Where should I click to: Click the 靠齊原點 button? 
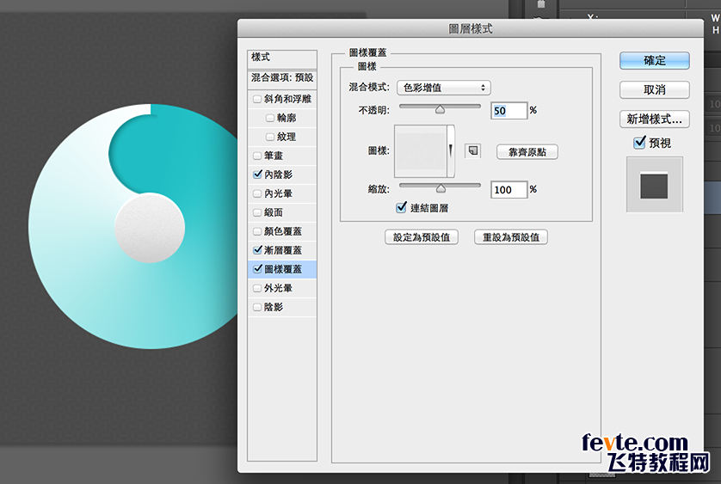tap(527, 152)
